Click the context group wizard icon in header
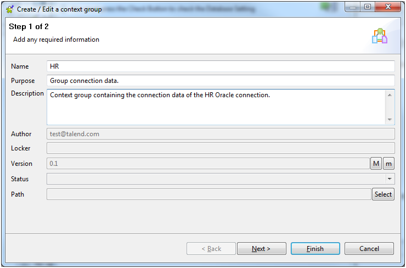Viewport: 406px width, 268px height. click(x=380, y=36)
